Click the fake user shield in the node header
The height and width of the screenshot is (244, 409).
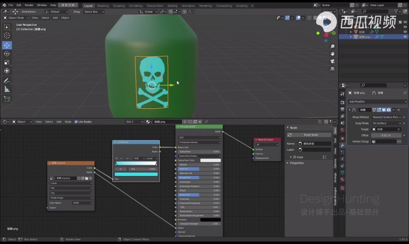point(190,122)
